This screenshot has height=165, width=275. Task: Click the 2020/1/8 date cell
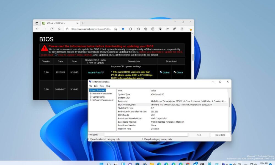(x=60, y=72)
